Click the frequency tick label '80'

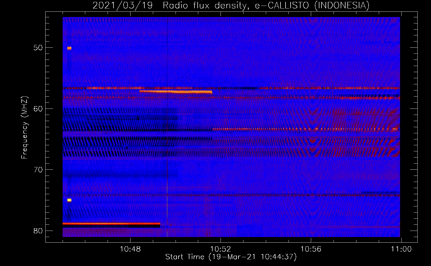(38, 231)
